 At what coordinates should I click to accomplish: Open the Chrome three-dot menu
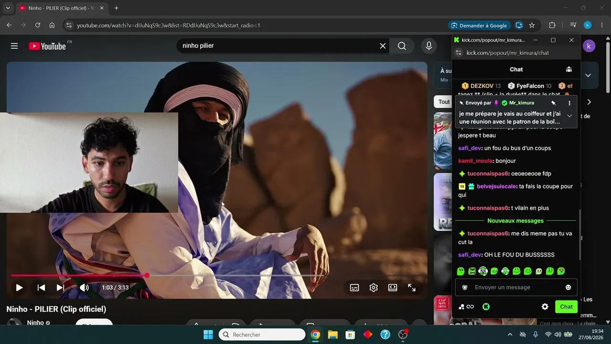tap(602, 25)
